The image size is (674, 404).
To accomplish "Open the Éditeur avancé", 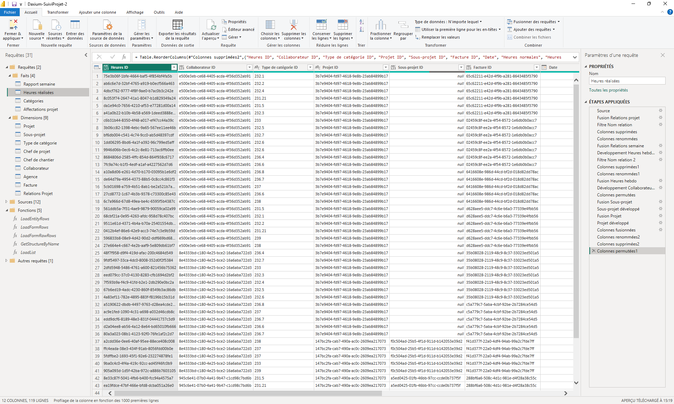I will [238, 29].
